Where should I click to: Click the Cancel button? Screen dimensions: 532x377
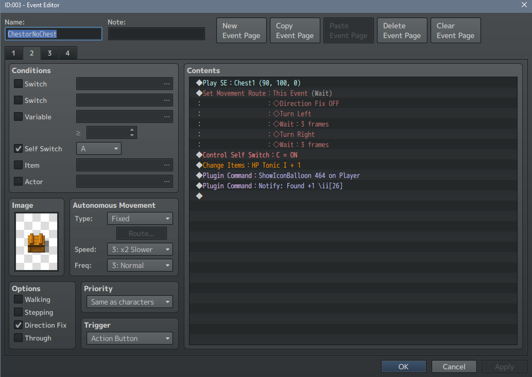[454, 367]
